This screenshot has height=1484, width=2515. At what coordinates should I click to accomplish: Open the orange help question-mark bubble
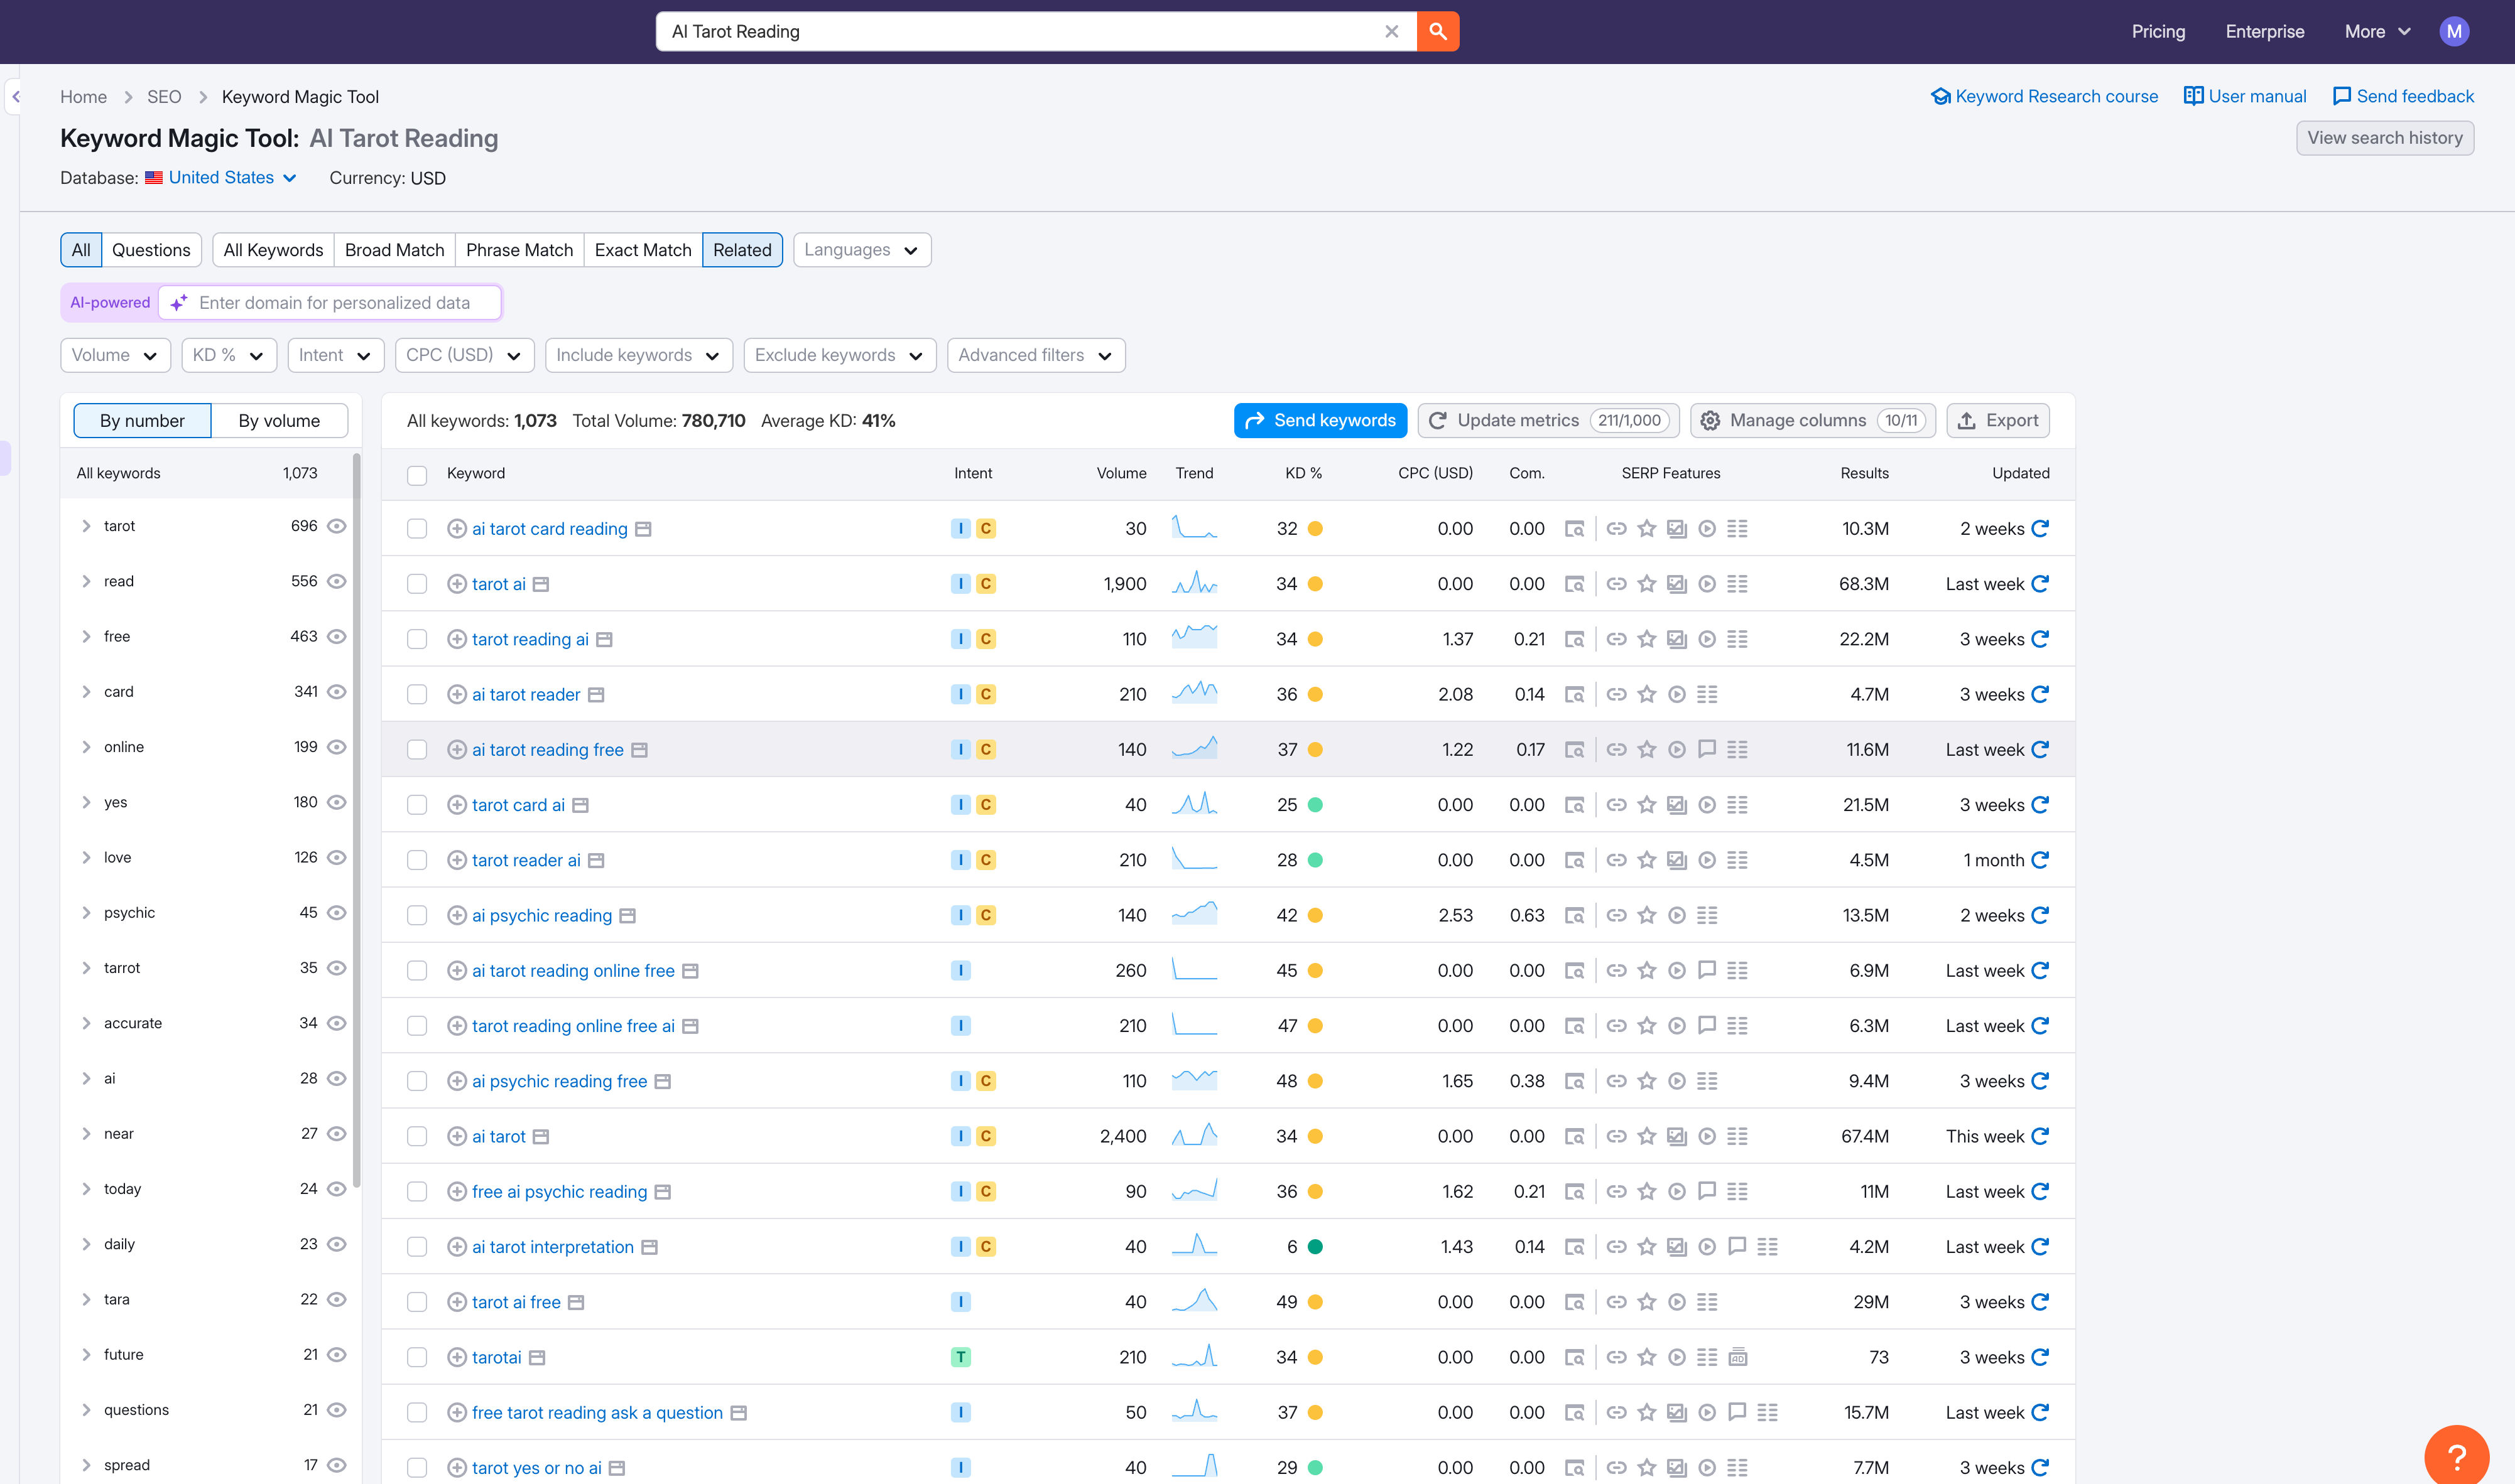[x=2456, y=1456]
